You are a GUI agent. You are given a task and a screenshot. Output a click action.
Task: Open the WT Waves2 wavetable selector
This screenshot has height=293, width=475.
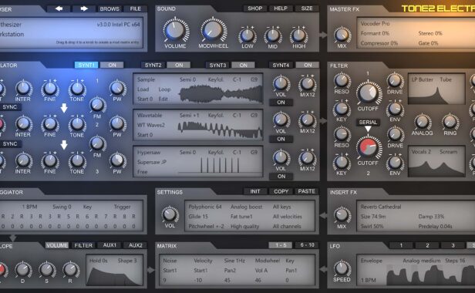pos(151,125)
